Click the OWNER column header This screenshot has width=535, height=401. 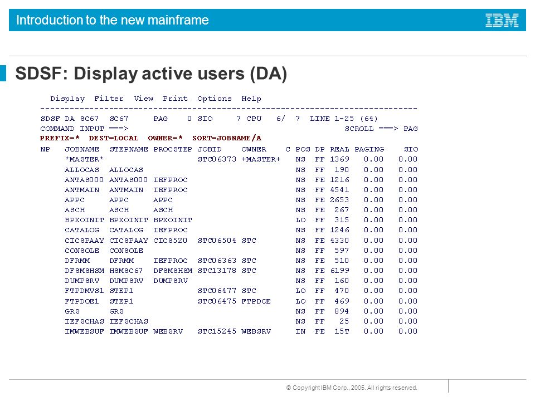point(254,149)
